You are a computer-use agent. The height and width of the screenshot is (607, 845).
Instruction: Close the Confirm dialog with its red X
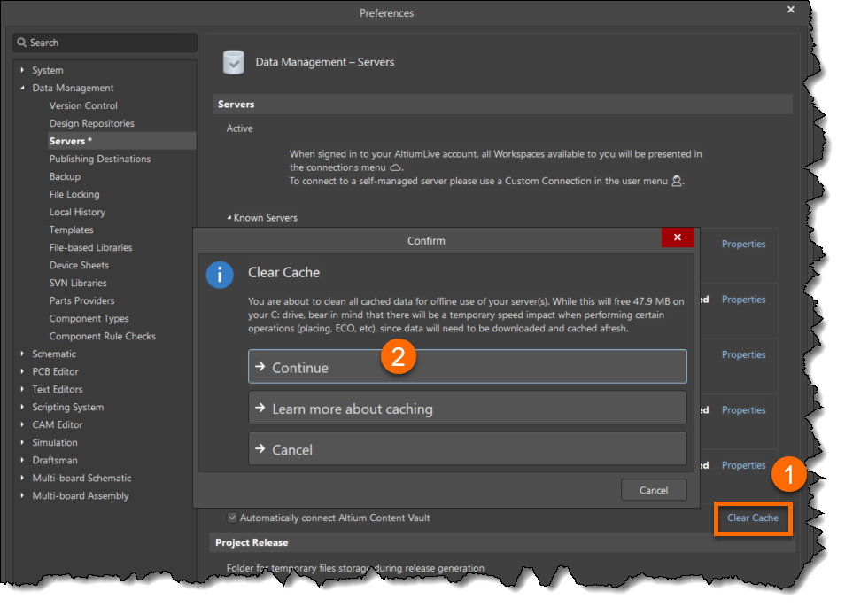point(678,237)
